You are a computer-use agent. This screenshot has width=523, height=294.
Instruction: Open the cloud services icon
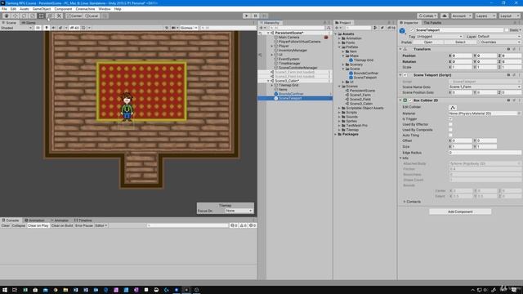[445, 16]
